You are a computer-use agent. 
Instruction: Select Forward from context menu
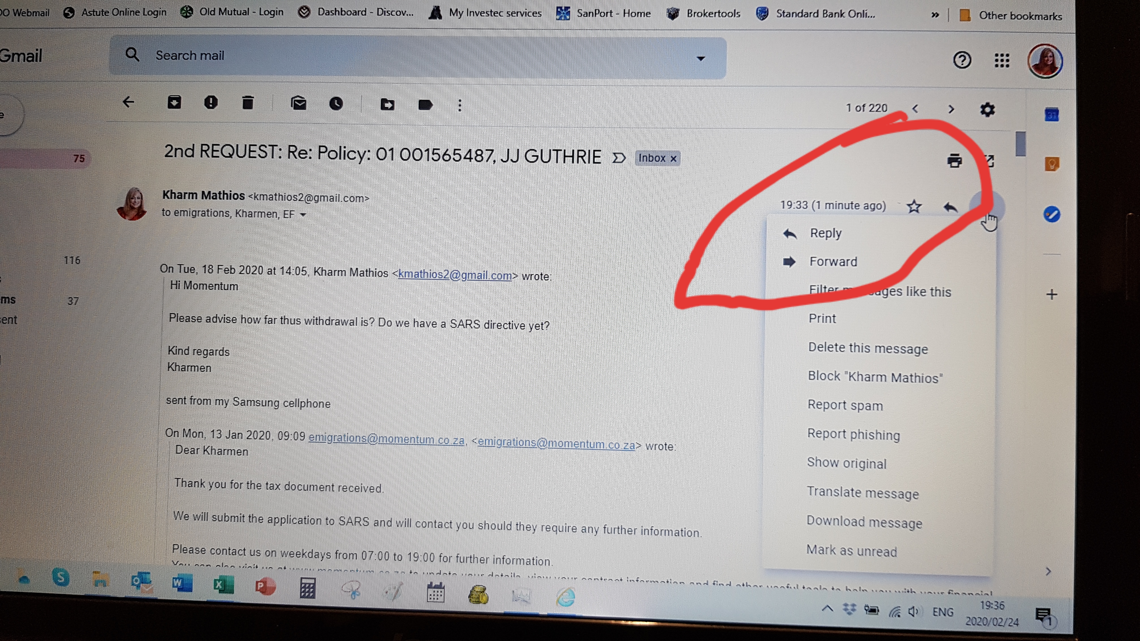point(833,261)
